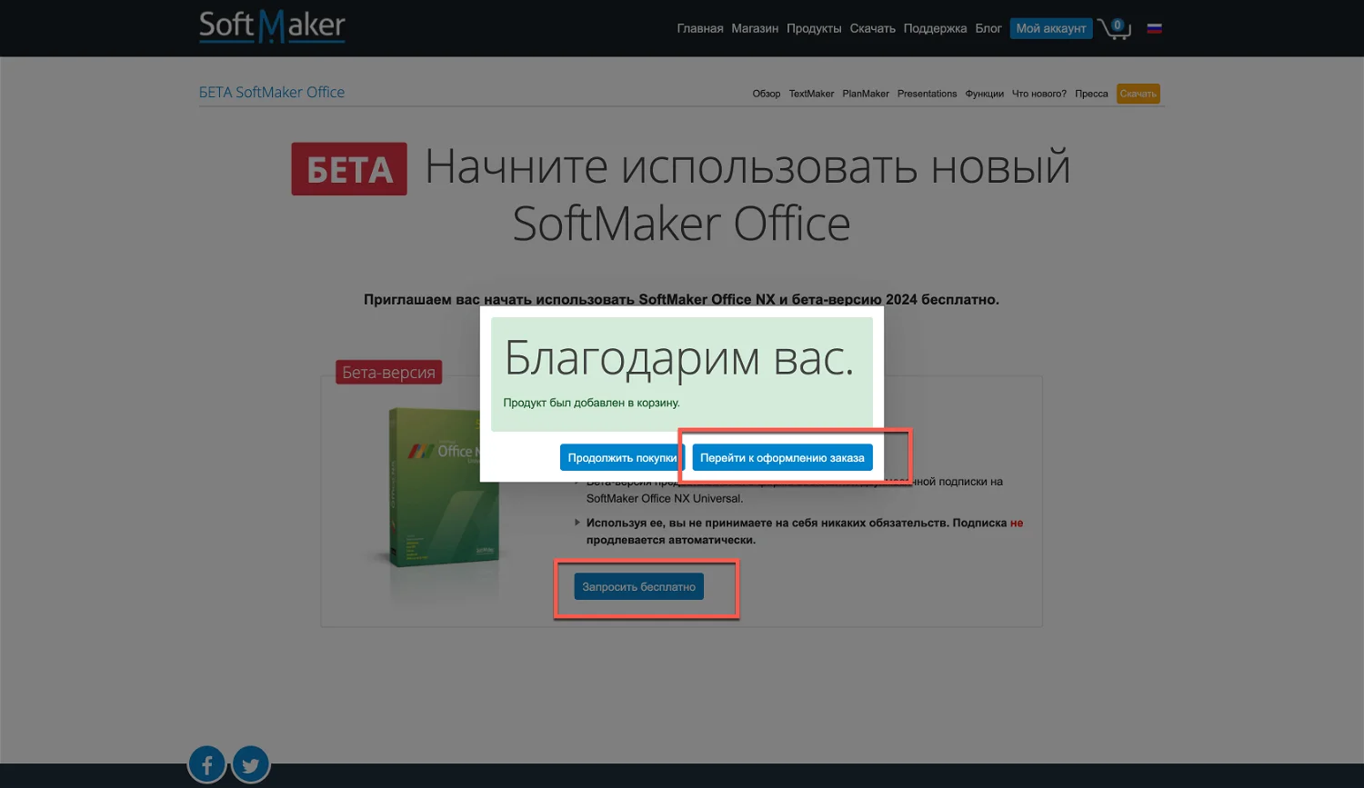Open the Facebook social icon
This screenshot has height=788, width=1364.
(x=207, y=765)
